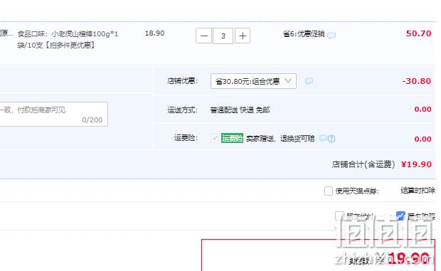Open the 店铺优惠 combo discount dropdown
Image resolution: width=441 pixels, height=271 pixels.
click(253, 81)
